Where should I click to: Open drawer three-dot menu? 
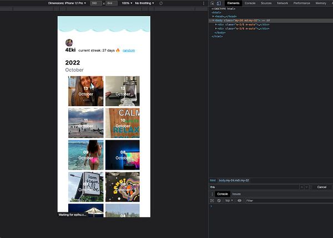tap(212, 194)
